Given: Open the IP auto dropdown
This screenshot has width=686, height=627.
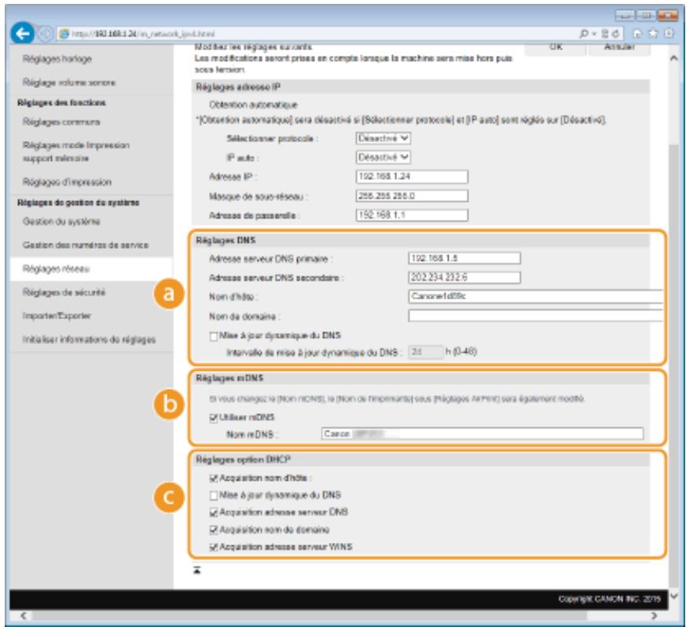Looking at the screenshot, I should coord(383,157).
